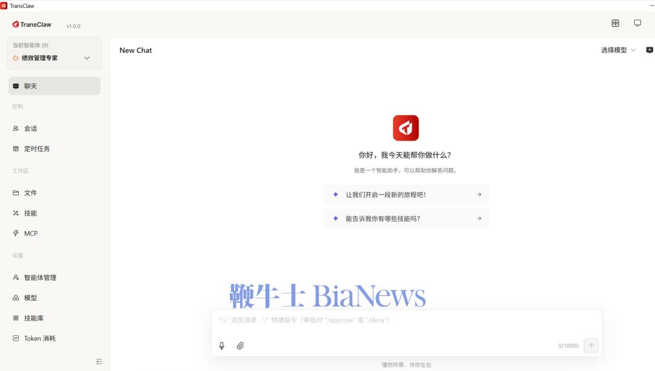Click the chat bubble icon next to 聊天
Screen dimensions: 655x371
(16, 86)
